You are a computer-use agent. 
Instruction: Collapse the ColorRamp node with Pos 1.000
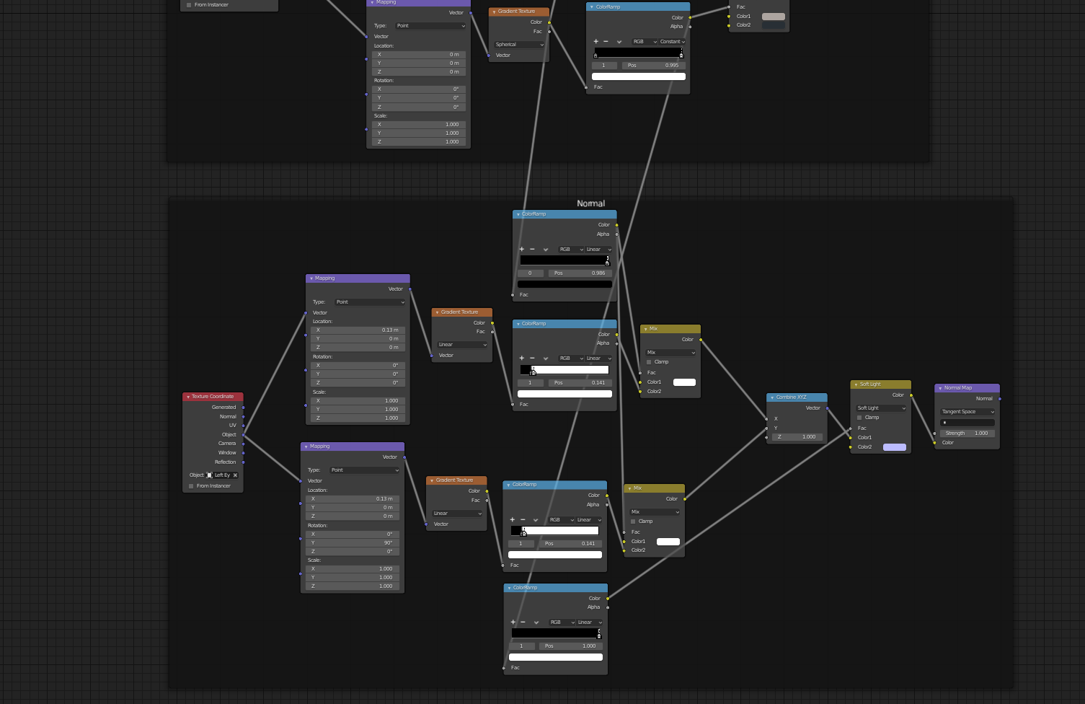tap(509, 588)
